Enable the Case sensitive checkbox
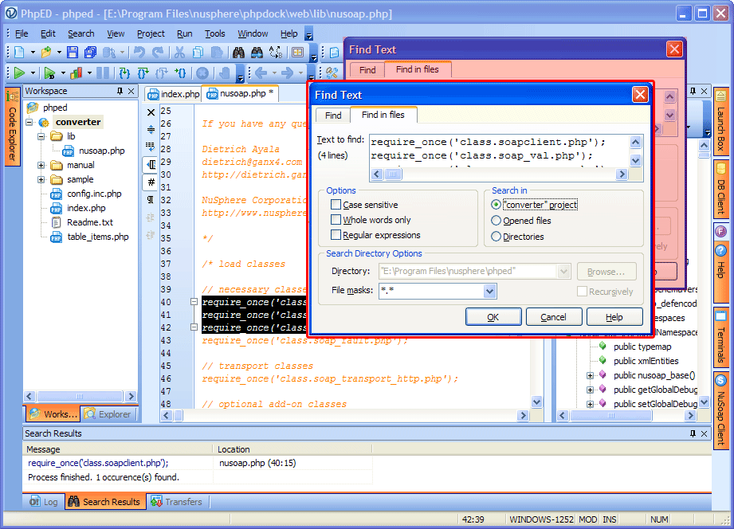The width and height of the screenshot is (734, 529). pyautogui.click(x=336, y=205)
